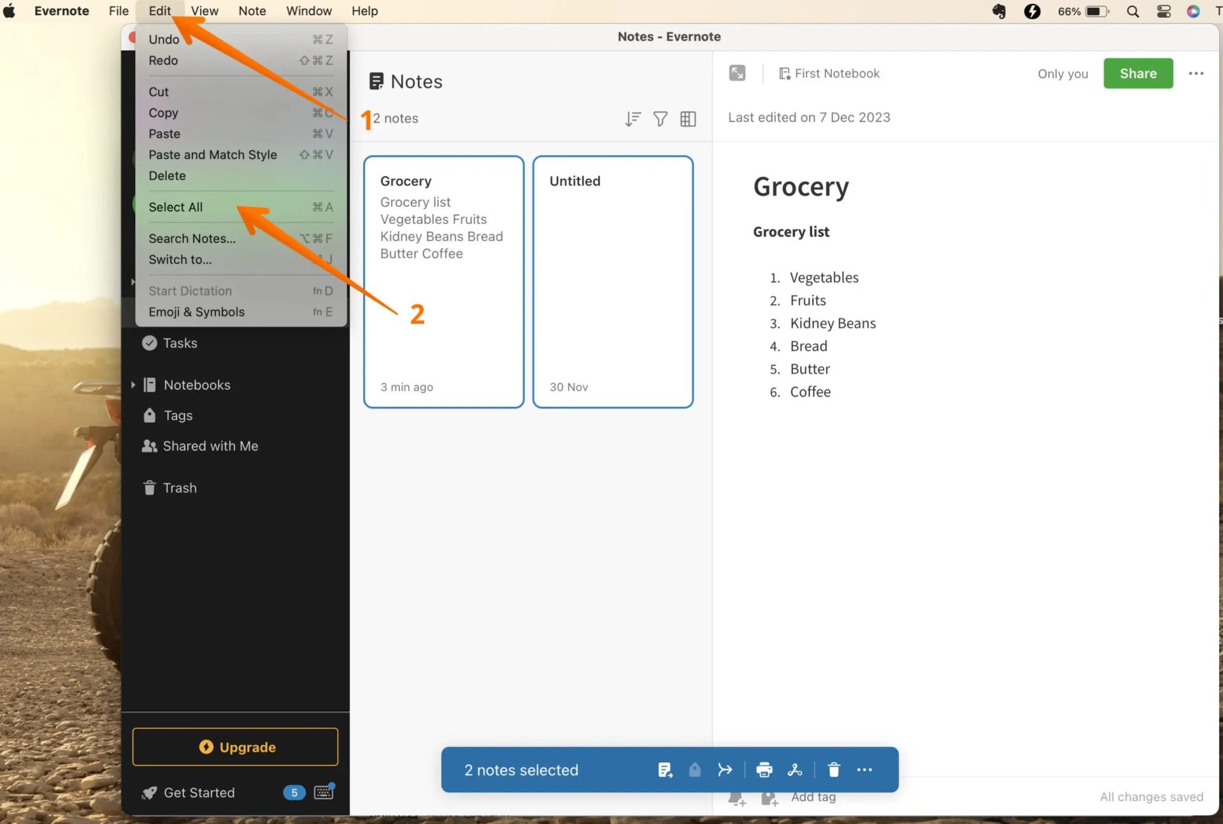Filter the notes list

[660, 119]
